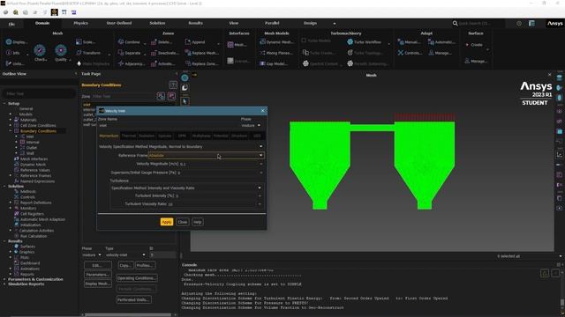Click the Scale mesh icon
Viewport: 565px width, 317px height.
tap(79, 42)
